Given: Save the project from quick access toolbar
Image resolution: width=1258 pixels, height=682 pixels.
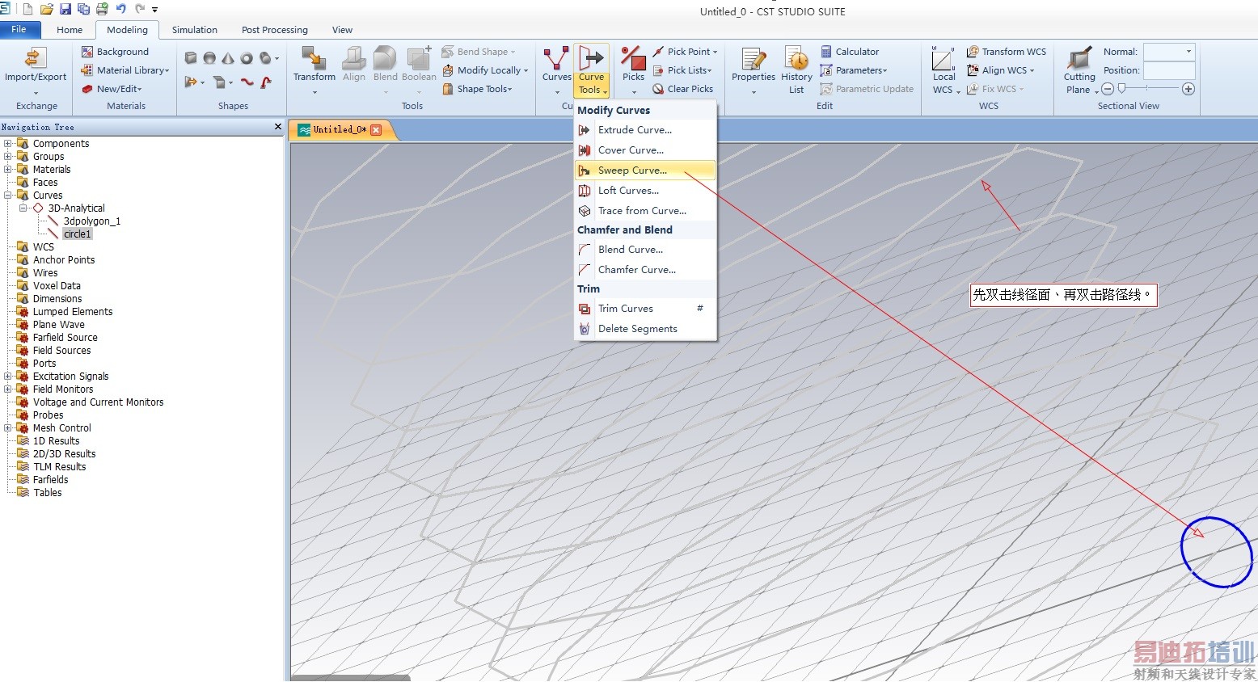Looking at the screenshot, I should pyautogui.click(x=65, y=9).
